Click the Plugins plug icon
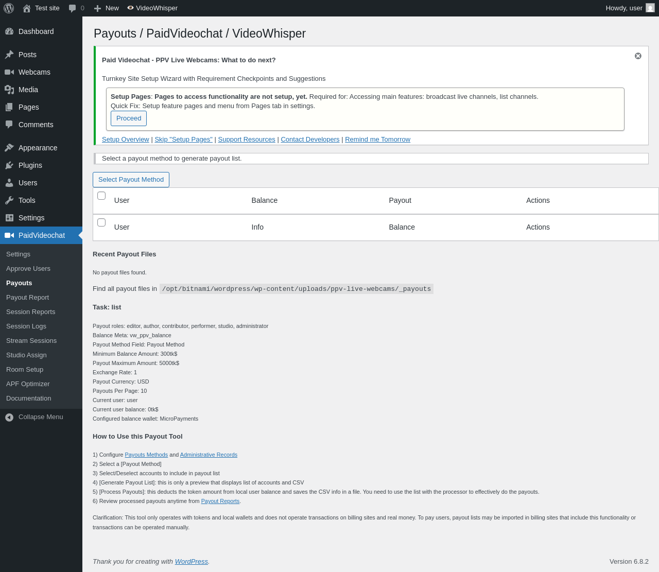The image size is (659, 572). [9, 165]
